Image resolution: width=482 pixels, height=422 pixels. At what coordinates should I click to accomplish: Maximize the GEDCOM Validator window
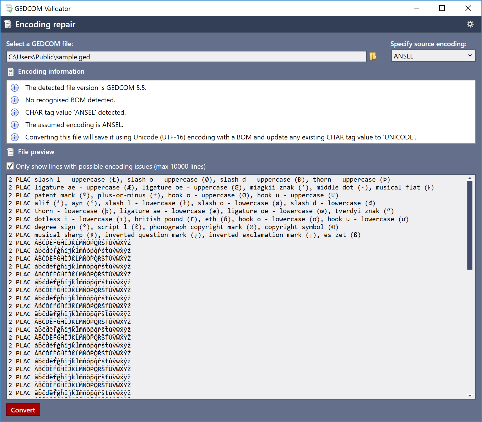coord(442,8)
